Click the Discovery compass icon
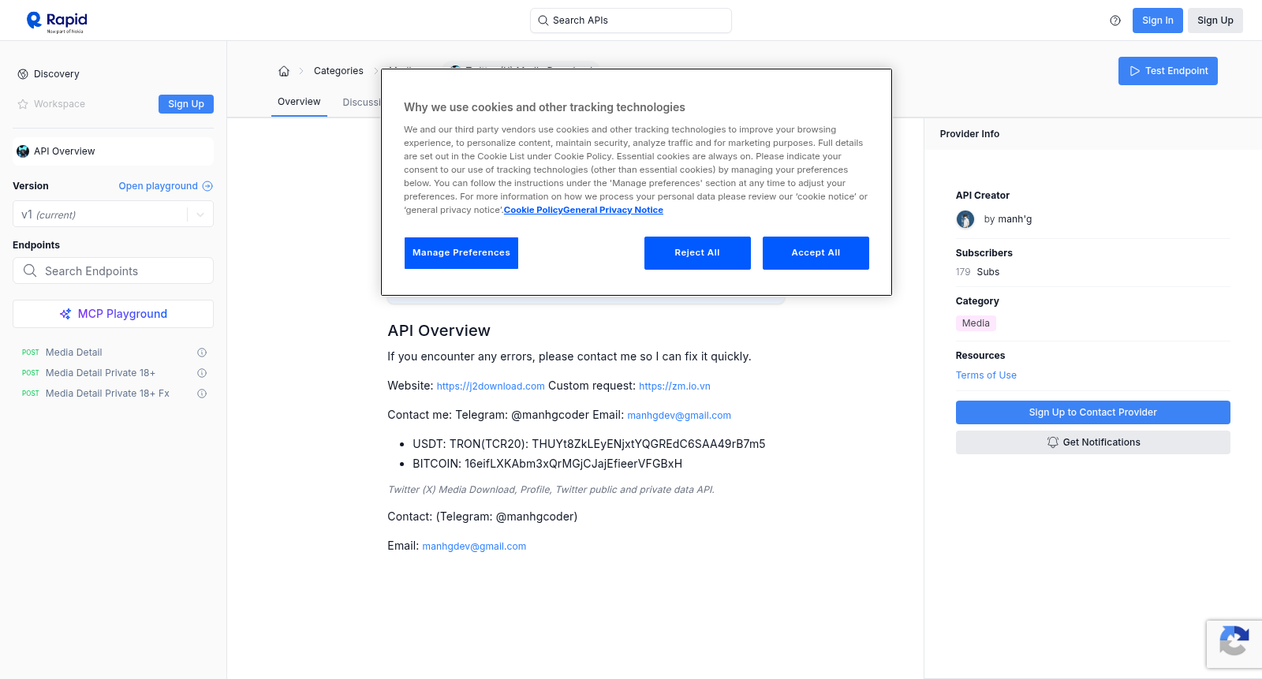Image resolution: width=1262 pixels, height=679 pixels. pos(23,74)
